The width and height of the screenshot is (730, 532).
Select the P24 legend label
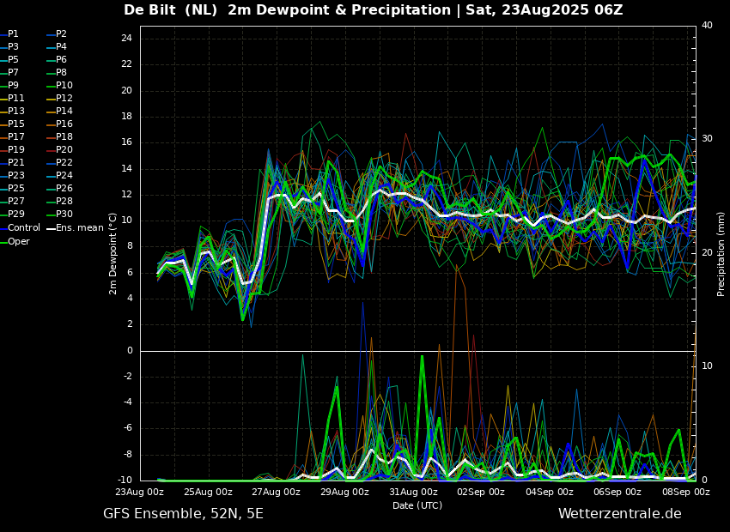click(59, 175)
